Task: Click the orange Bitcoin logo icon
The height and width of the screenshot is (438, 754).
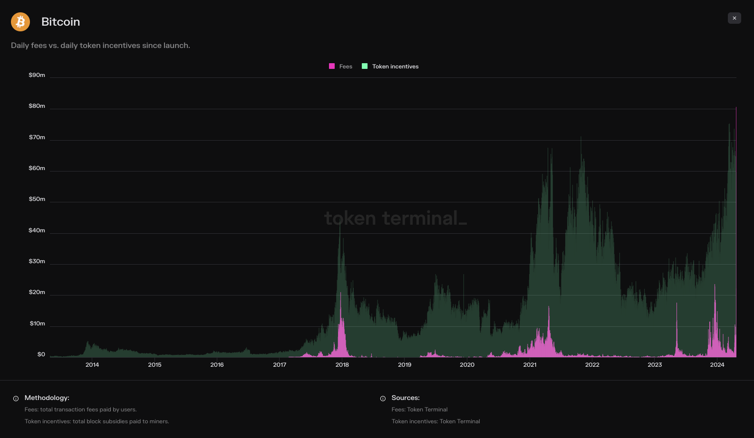Action: point(20,22)
